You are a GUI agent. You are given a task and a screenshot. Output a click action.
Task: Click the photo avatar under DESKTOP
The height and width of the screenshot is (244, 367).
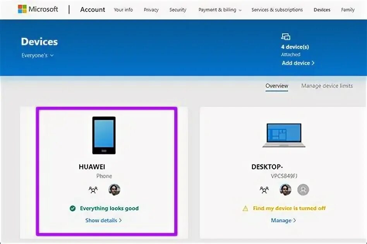pyautogui.click(x=286, y=190)
